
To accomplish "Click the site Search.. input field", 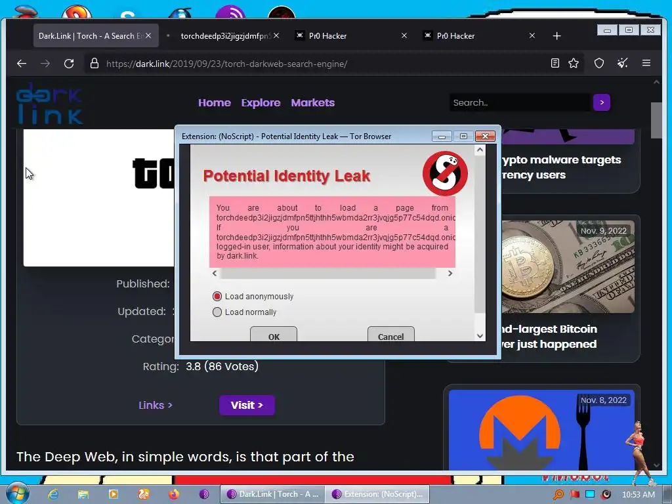I will [520, 103].
